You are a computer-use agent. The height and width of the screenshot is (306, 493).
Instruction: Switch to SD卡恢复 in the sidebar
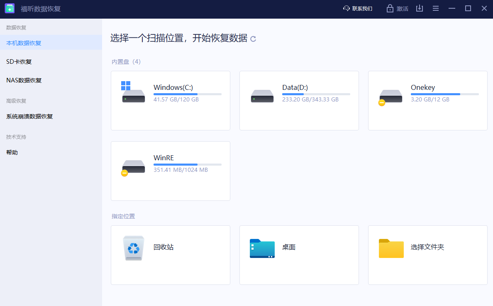pos(18,61)
